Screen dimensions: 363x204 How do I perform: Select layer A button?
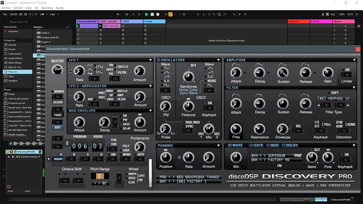[57, 159]
